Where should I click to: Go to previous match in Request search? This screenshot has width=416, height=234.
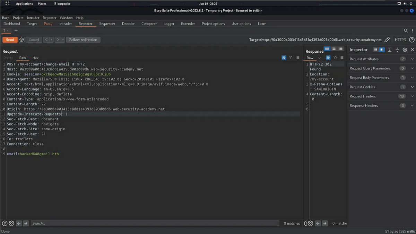[19, 224]
